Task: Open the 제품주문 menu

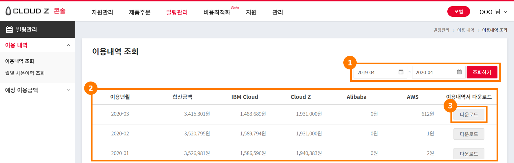Action: (x=140, y=12)
